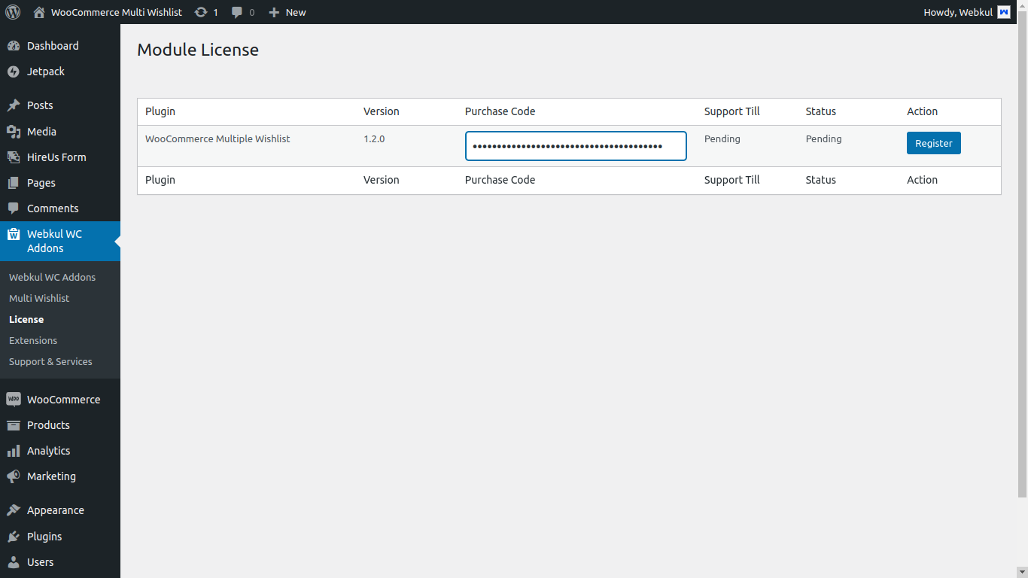Open the Media library icon in the sidebar
This screenshot has width=1028, height=578.
[x=15, y=131]
